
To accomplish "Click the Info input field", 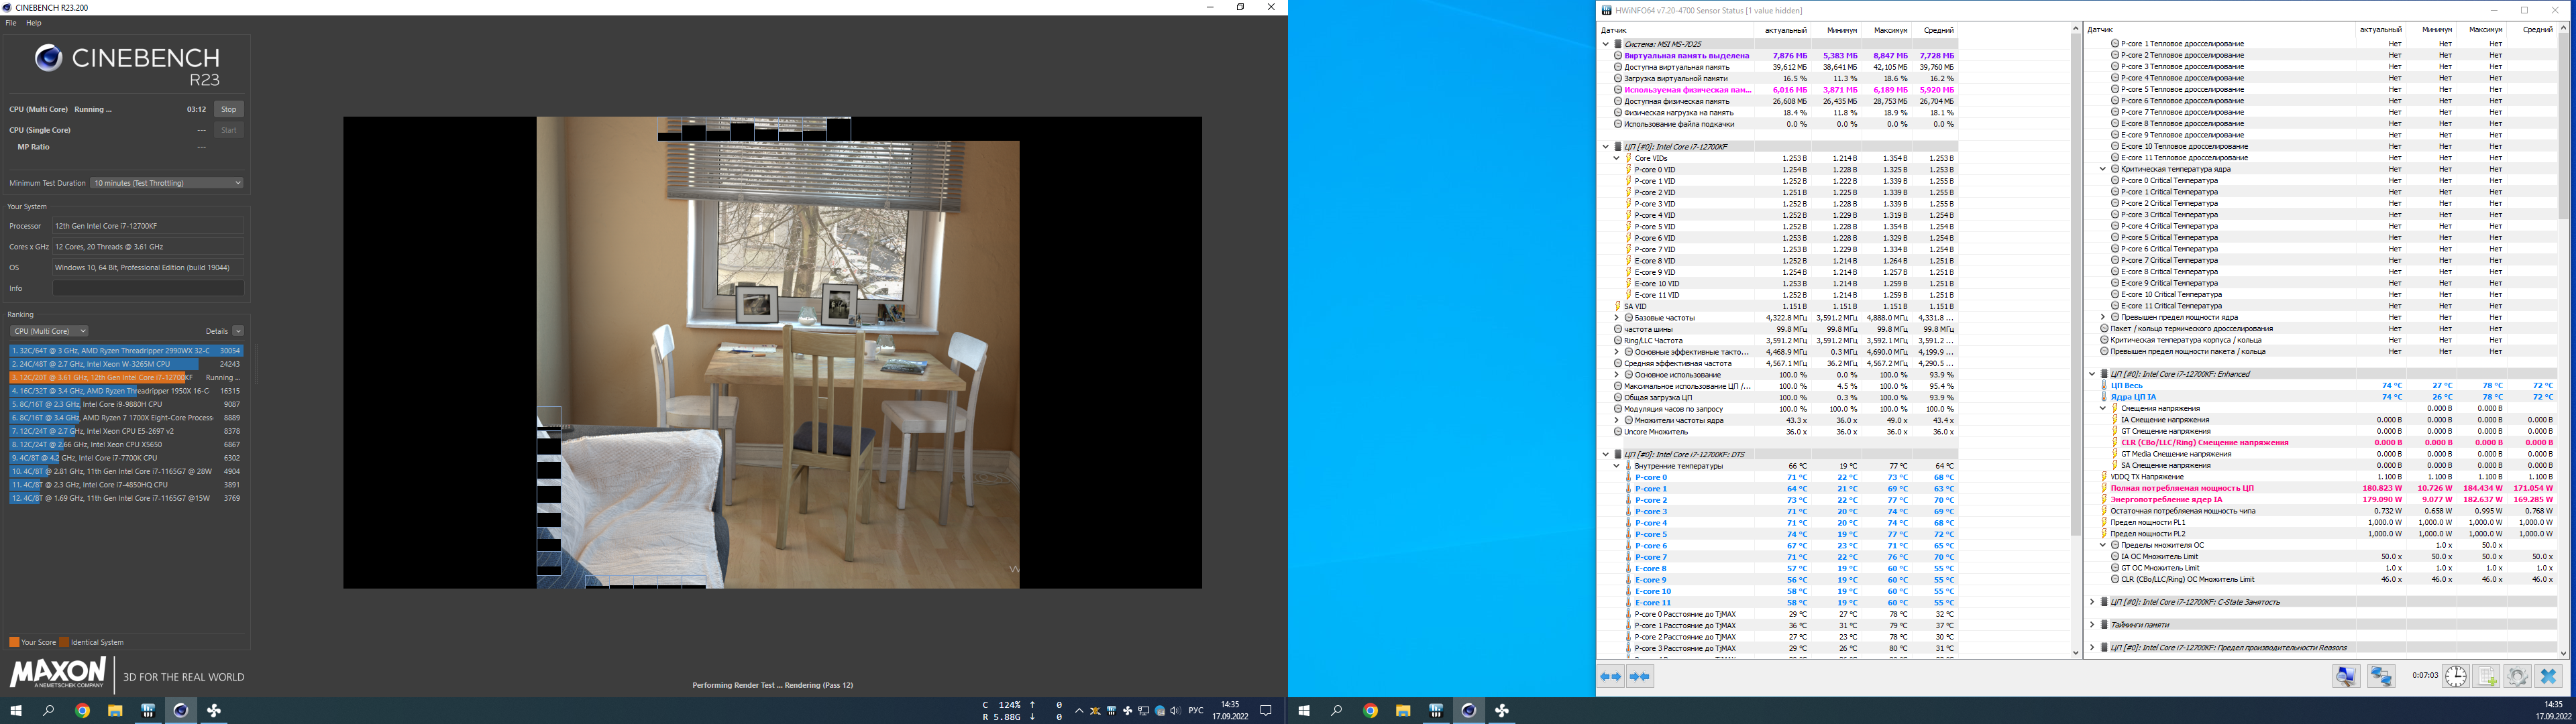I will (x=148, y=288).
